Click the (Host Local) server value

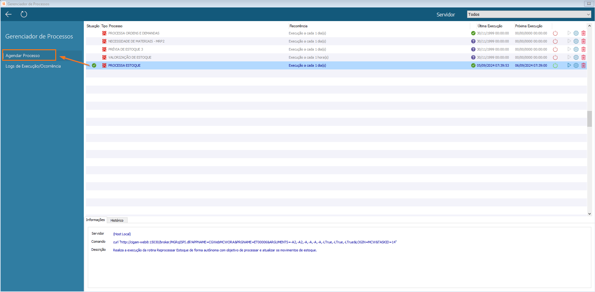[x=122, y=234]
